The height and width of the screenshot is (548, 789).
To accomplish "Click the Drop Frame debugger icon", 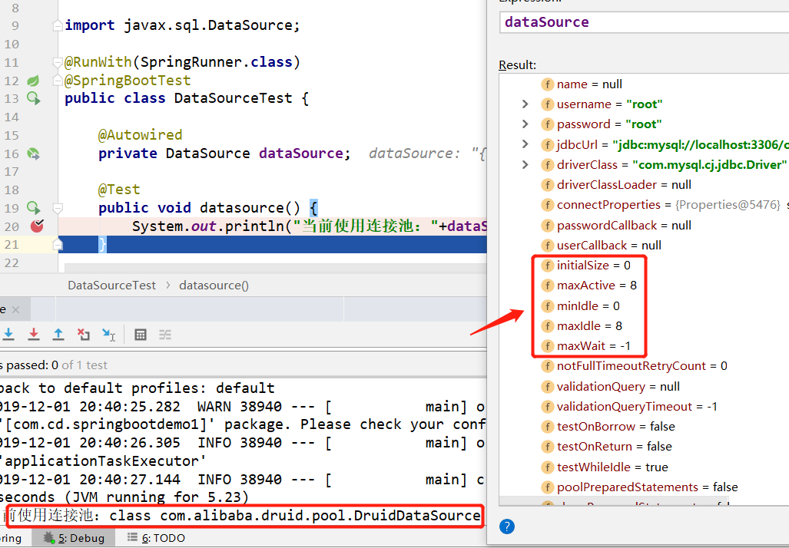I will click(84, 335).
